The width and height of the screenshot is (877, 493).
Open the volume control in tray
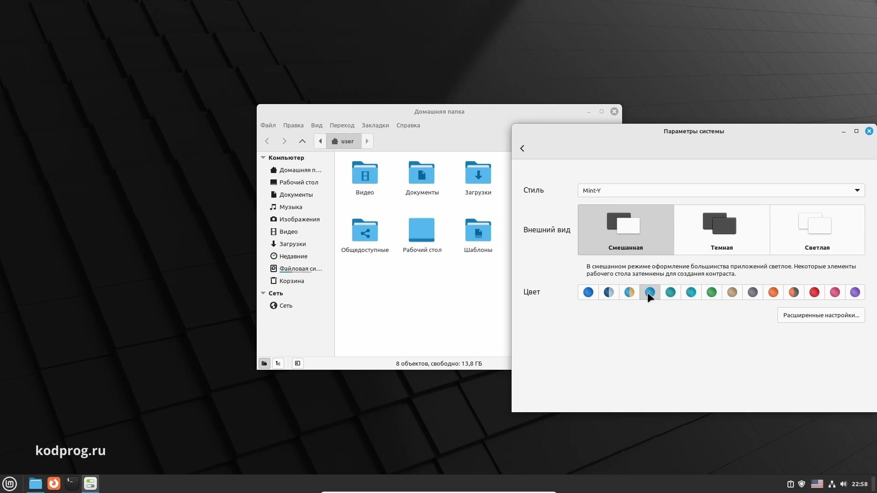coord(843,484)
